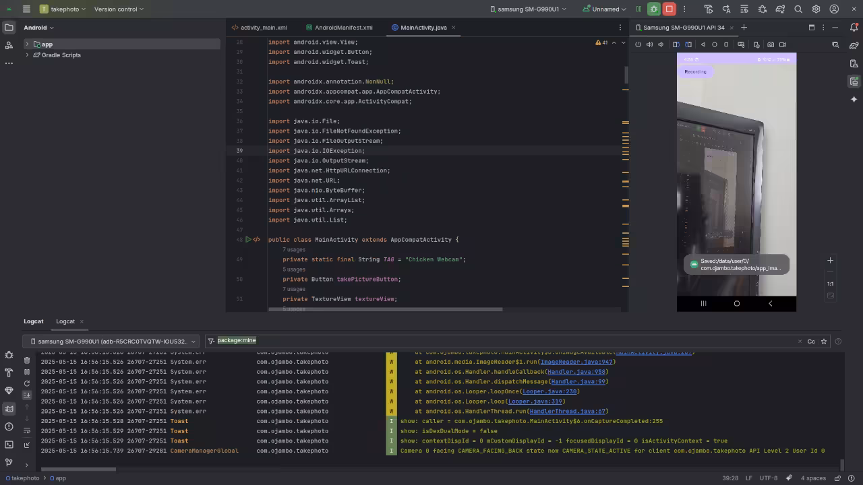The width and height of the screenshot is (863, 485).
Task: Tap phone's home button on device screen
Action: pyautogui.click(x=737, y=303)
